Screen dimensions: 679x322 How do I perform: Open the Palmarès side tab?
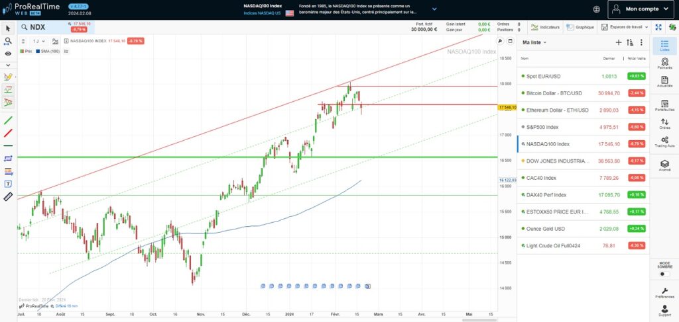click(664, 63)
